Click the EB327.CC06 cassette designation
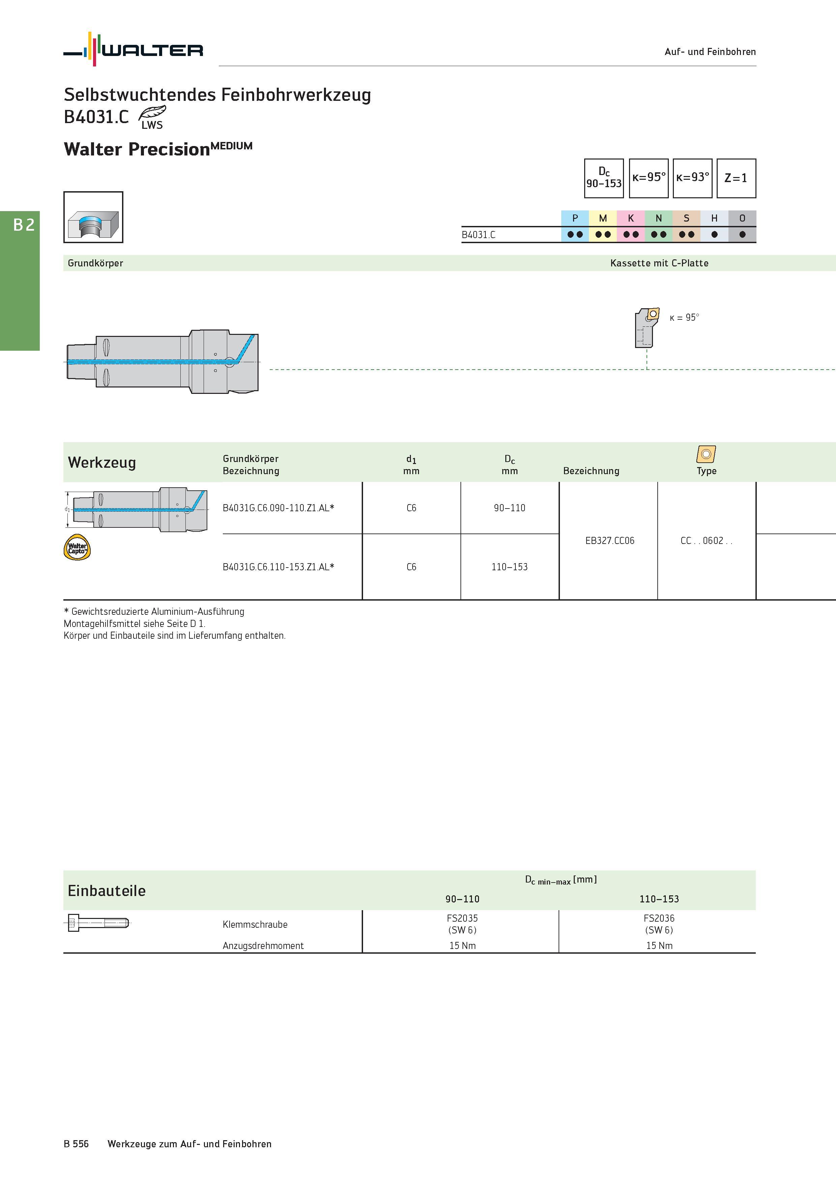Screen dimensions: 836x1183 click(610, 541)
